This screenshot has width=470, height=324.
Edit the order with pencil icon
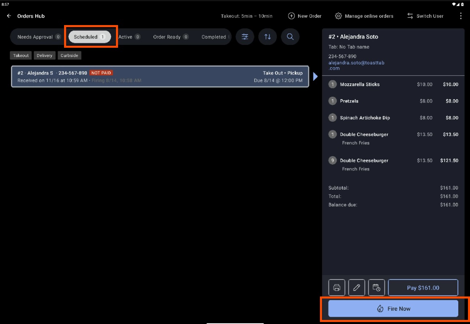[x=356, y=288]
